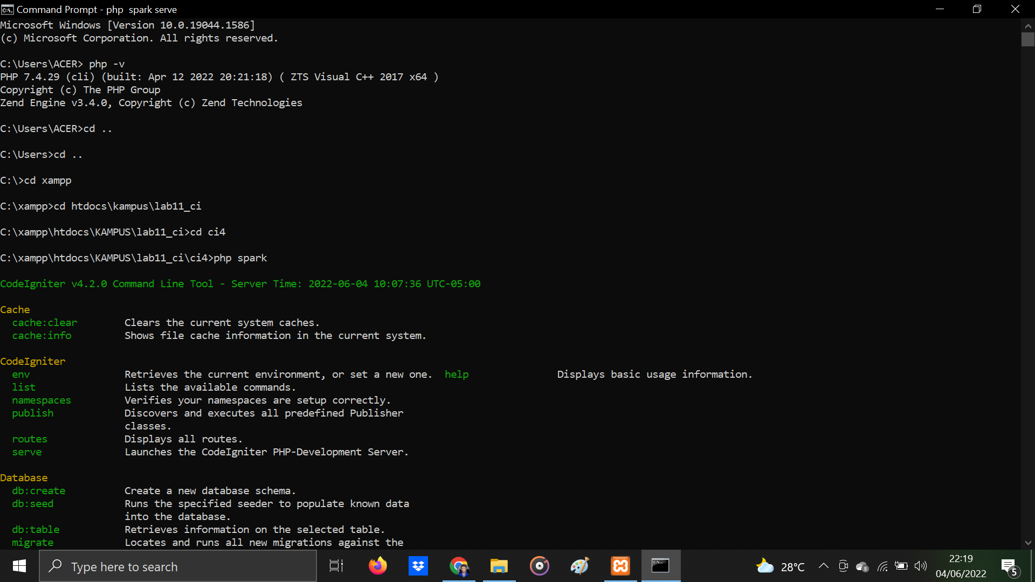Image resolution: width=1035 pixels, height=582 pixels.
Task: Expand the show hidden icons chevron
Action: coord(823,566)
